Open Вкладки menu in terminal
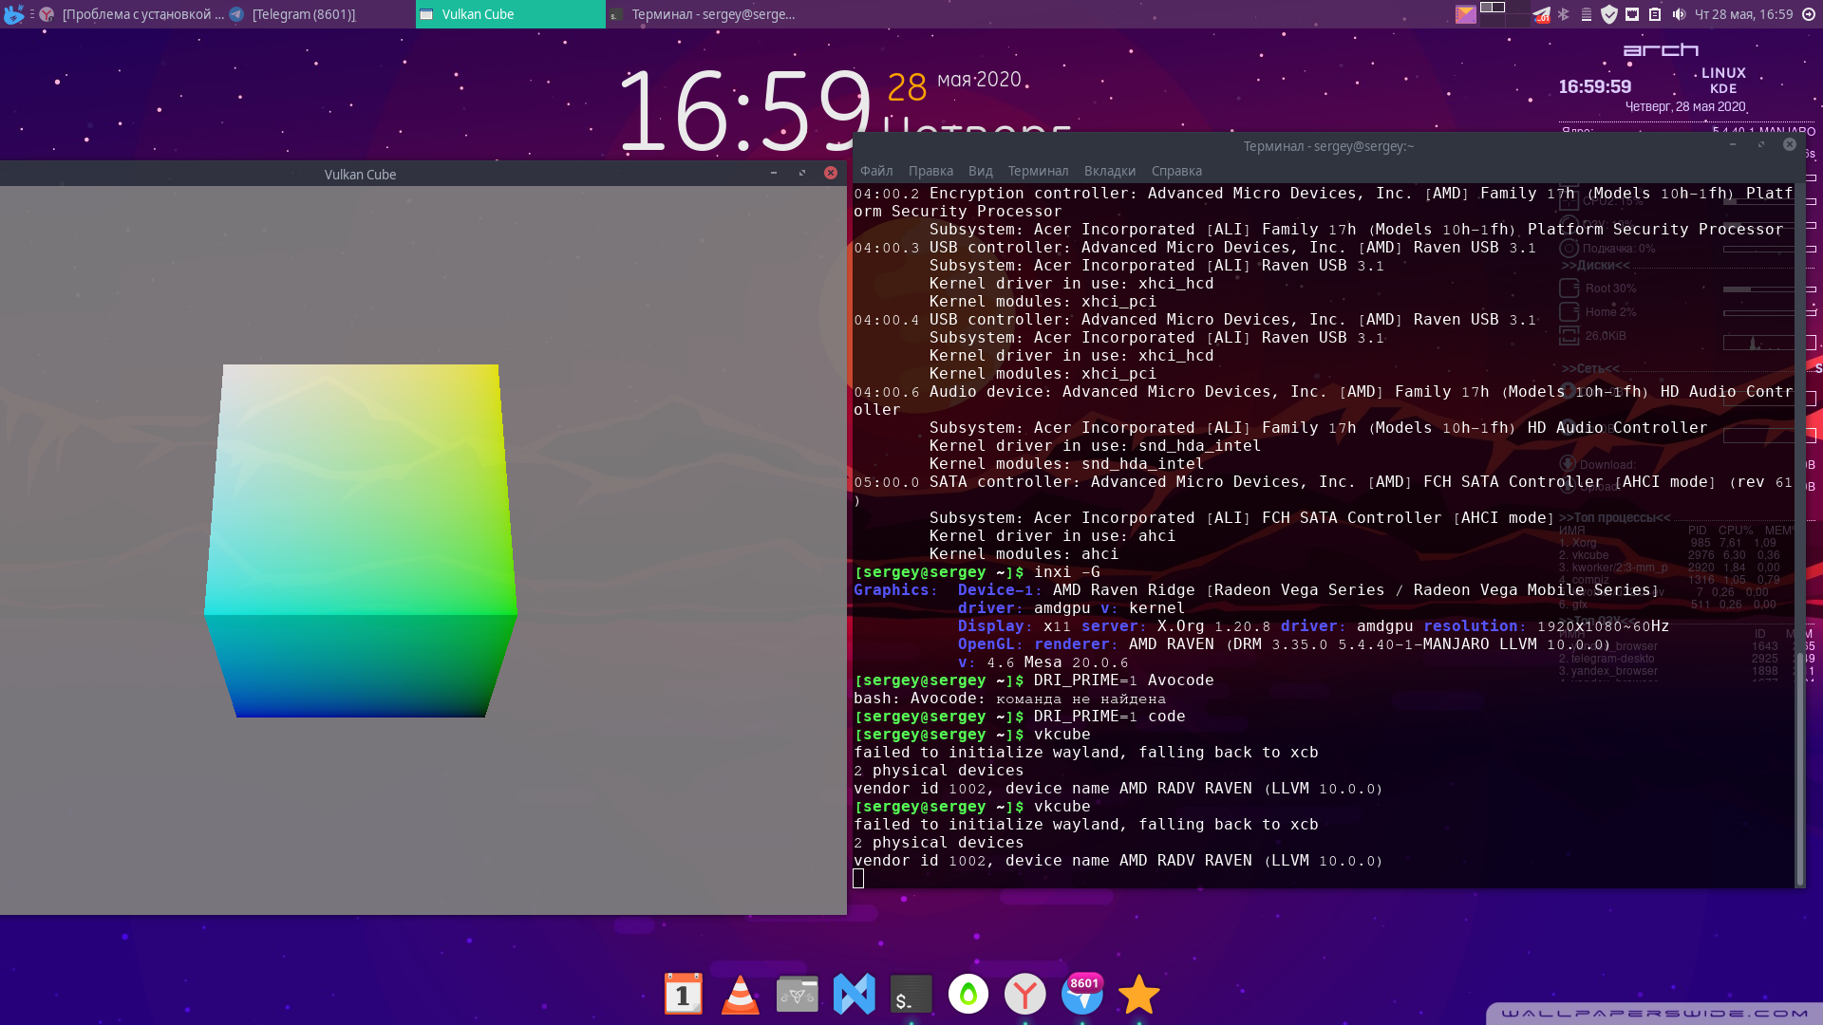1823x1025 pixels. [1110, 171]
